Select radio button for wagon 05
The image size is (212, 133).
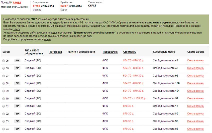[3, 61]
